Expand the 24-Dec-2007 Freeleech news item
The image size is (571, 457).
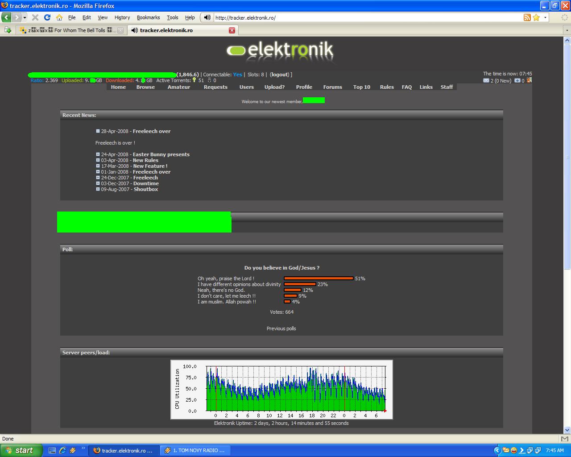pyautogui.click(x=98, y=178)
